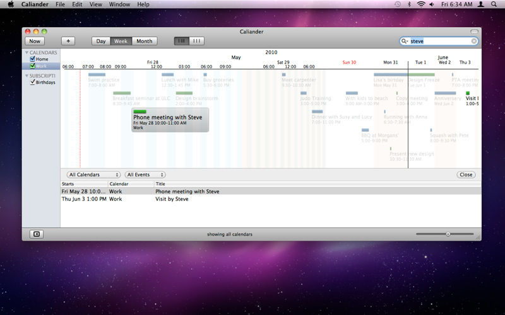
Task: Click the volume icon in menu bar
Action: pos(432,4)
